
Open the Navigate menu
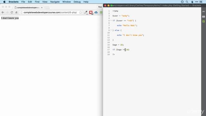(x=55, y=2)
